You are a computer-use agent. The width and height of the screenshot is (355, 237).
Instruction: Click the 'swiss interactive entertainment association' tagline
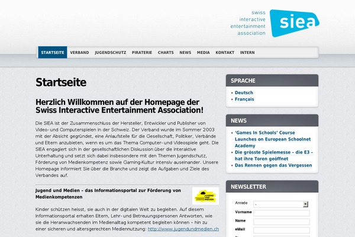(x=248, y=23)
